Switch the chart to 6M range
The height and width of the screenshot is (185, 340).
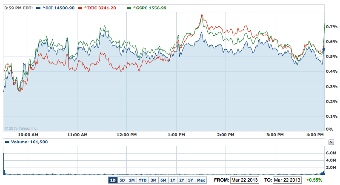(x=163, y=180)
